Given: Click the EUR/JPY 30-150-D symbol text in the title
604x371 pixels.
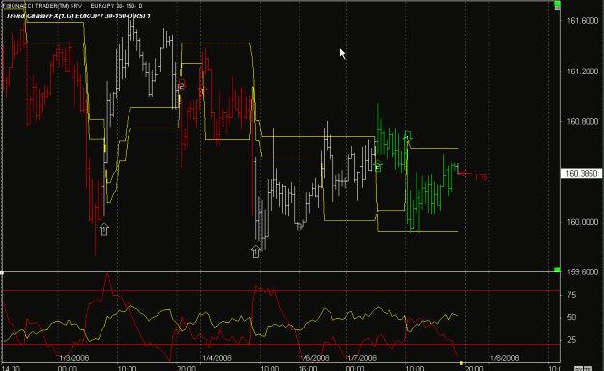Looking at the screenshot, I should pyautogui.click(x=116, y=6).
